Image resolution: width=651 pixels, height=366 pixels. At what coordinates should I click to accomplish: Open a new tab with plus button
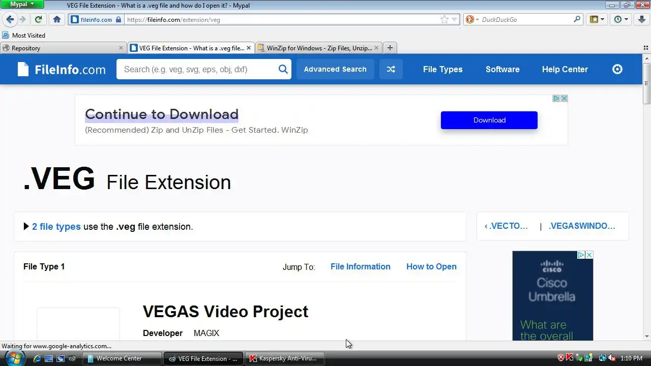[x=390, y=48]
